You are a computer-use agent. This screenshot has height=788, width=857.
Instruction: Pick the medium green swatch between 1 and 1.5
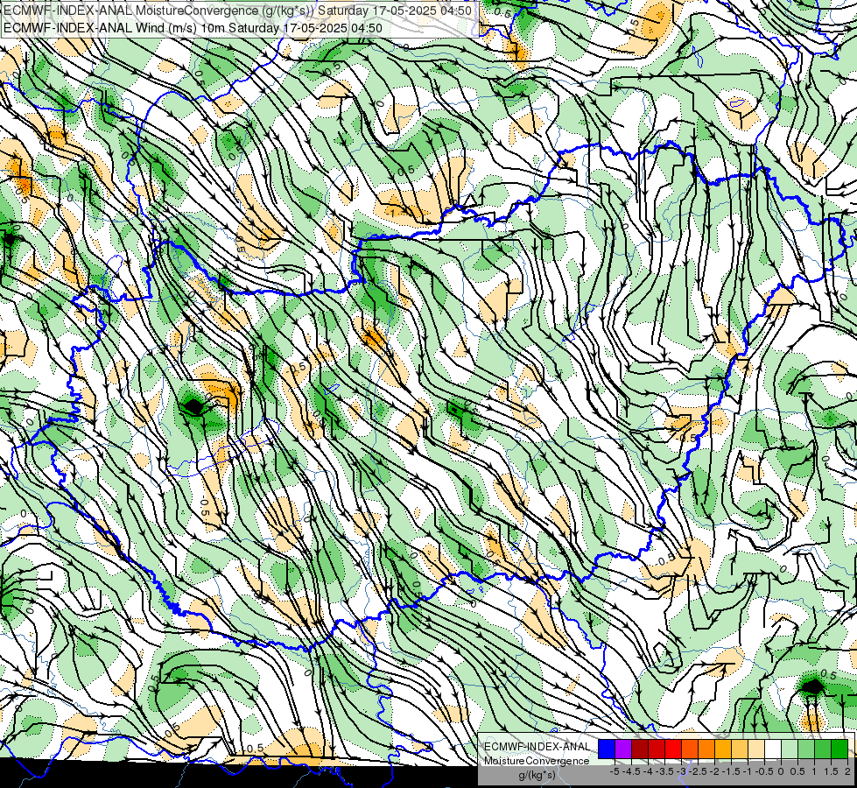823,749
